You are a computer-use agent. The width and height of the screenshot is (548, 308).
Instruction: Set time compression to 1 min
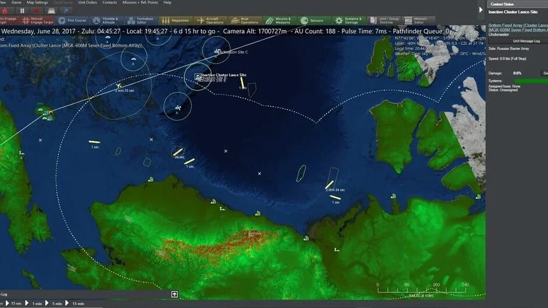[34, 303]
